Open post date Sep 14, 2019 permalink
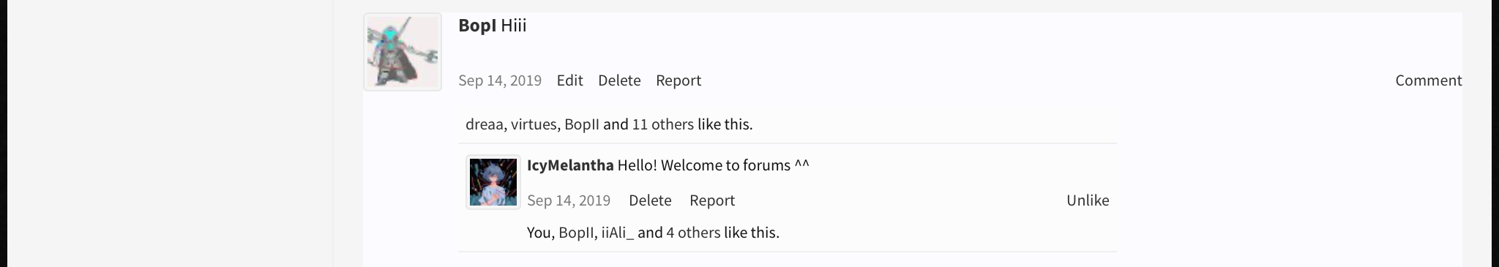This screenshot has height=267, width=1499. click(500, 80)
